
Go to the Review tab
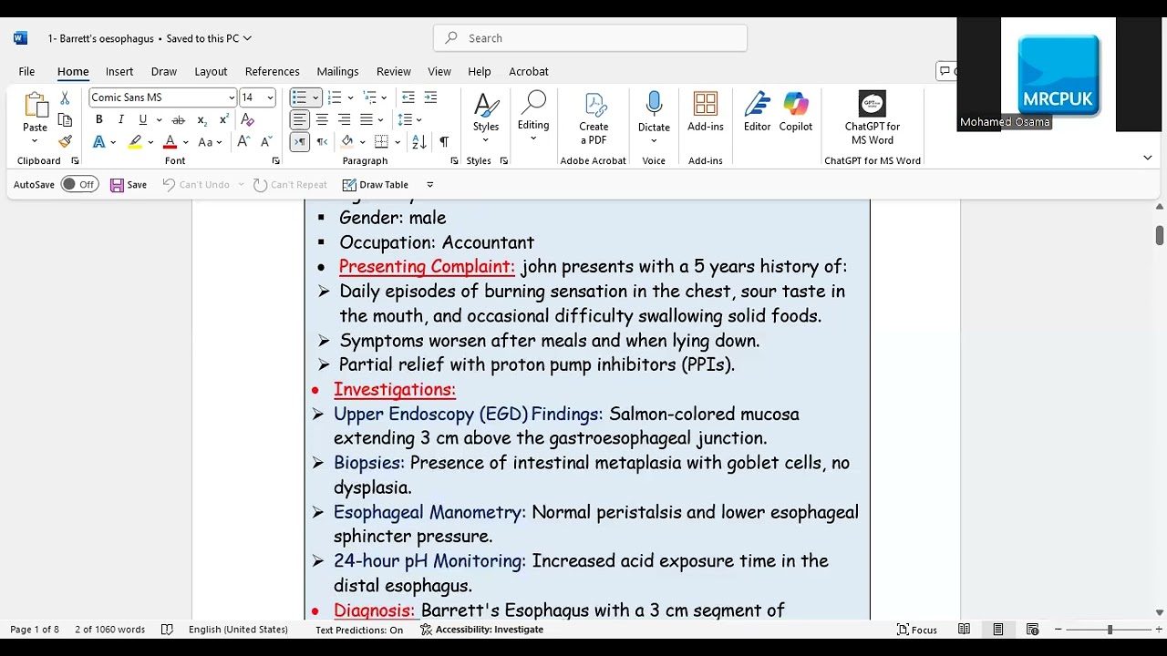tap(394, 71)
